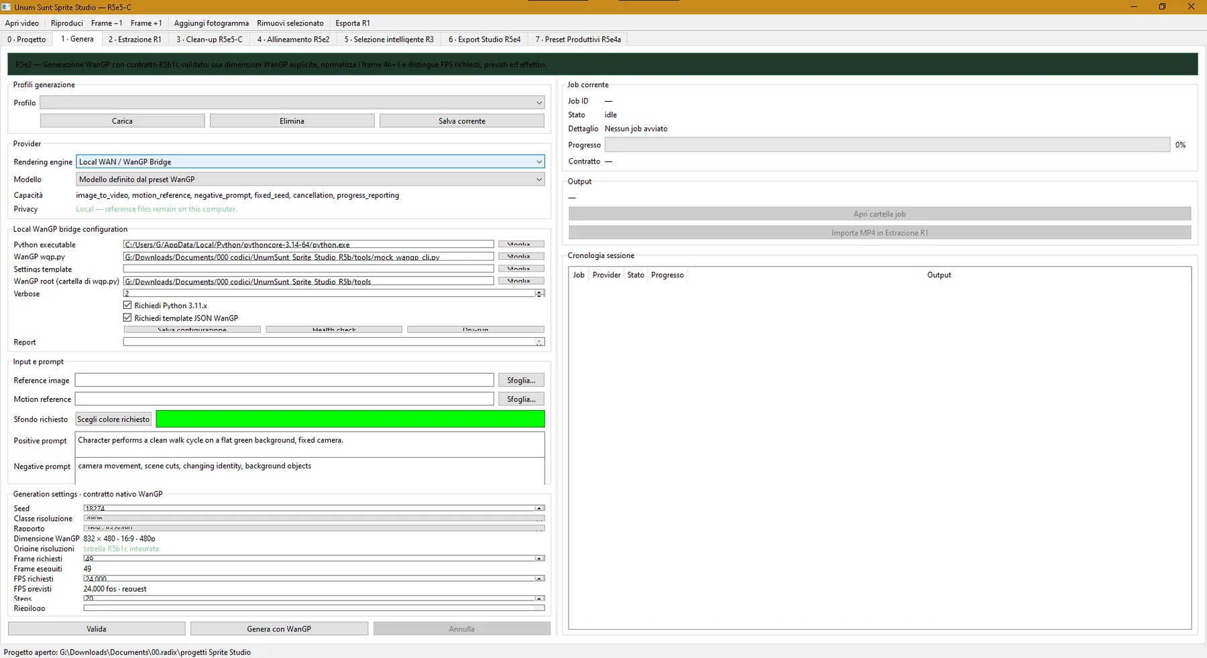Click Genera con WanGP button
The height and width of the screenshot is (658, 1207).
(x=279, y=629)
